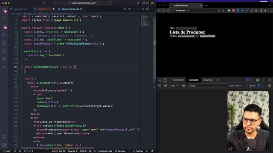Click the browser back arrow
This screenshot has width=273, height=153.
(x=159, y=11)
